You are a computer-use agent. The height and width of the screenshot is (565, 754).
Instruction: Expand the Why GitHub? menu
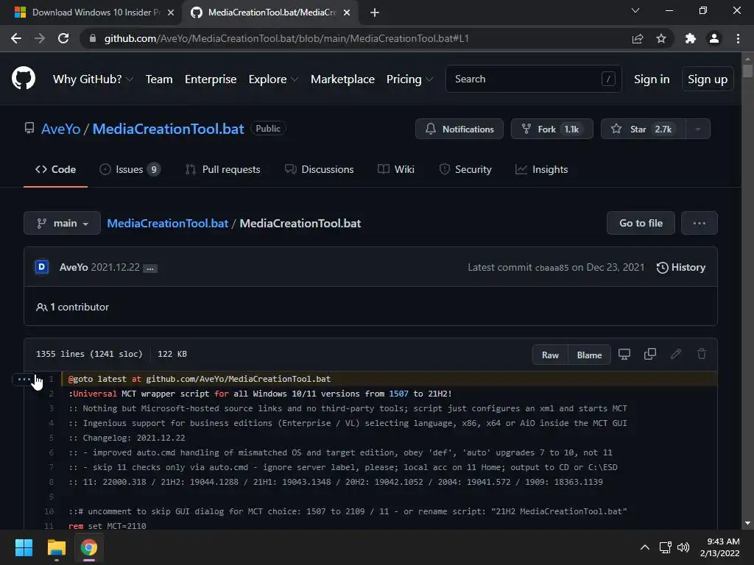coord(93,79)
